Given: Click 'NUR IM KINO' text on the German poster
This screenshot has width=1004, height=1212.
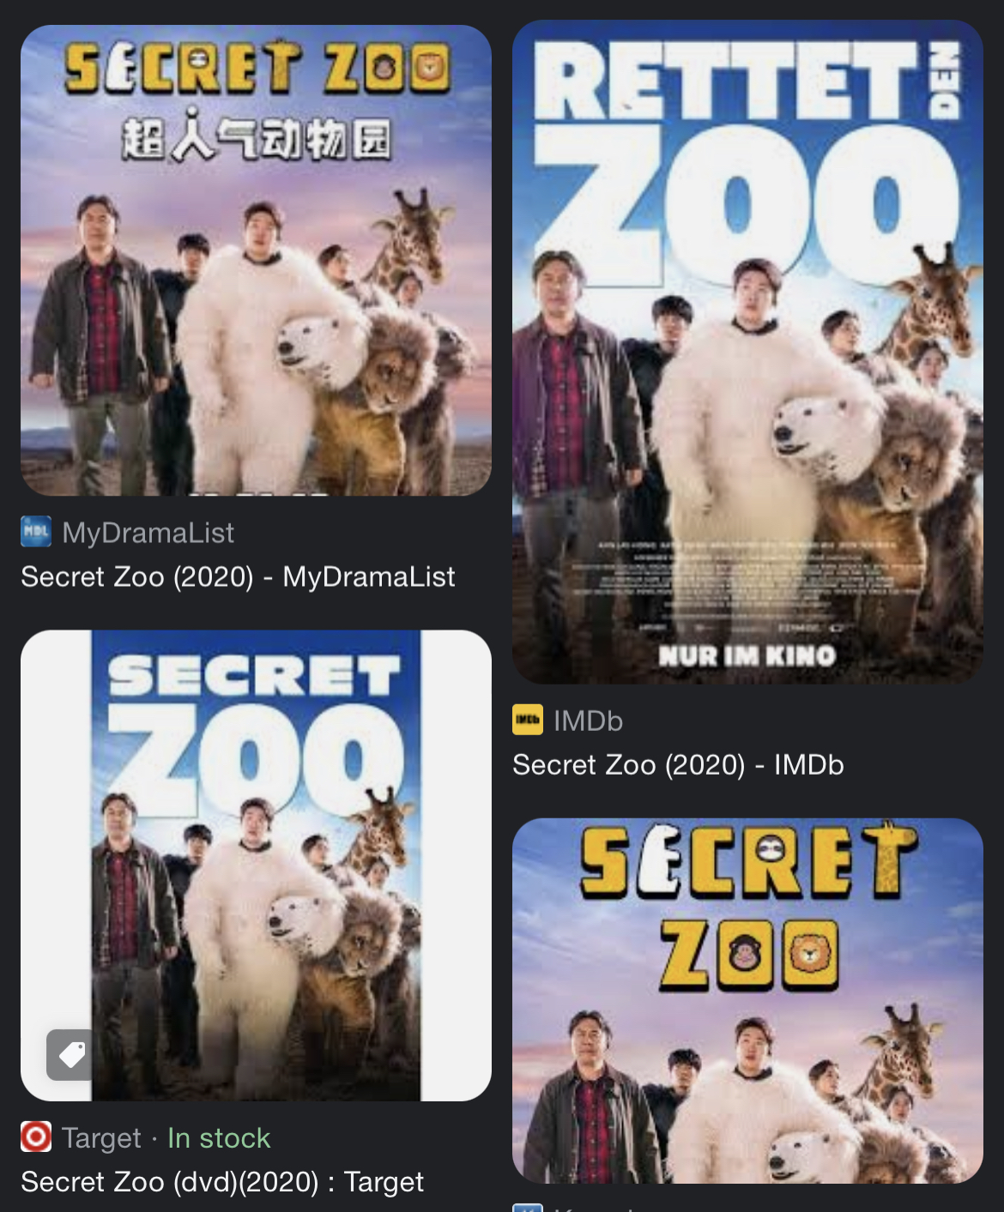Looking at the screenshot, I should 747,656.
